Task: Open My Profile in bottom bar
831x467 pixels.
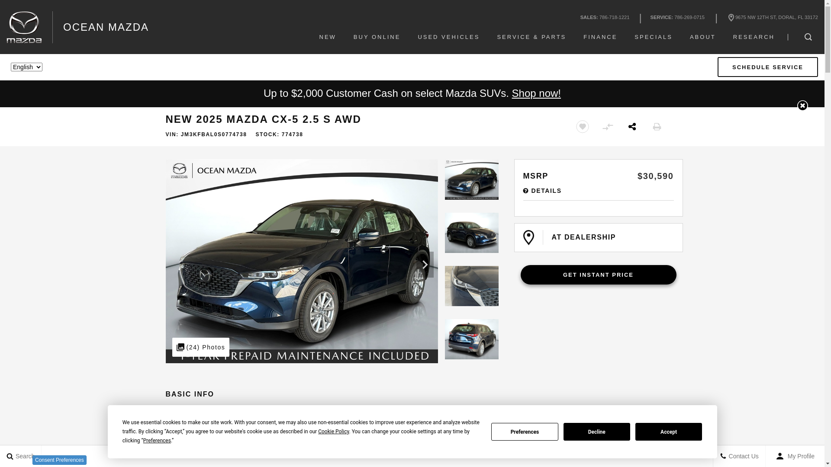Action: coord(795,456)
